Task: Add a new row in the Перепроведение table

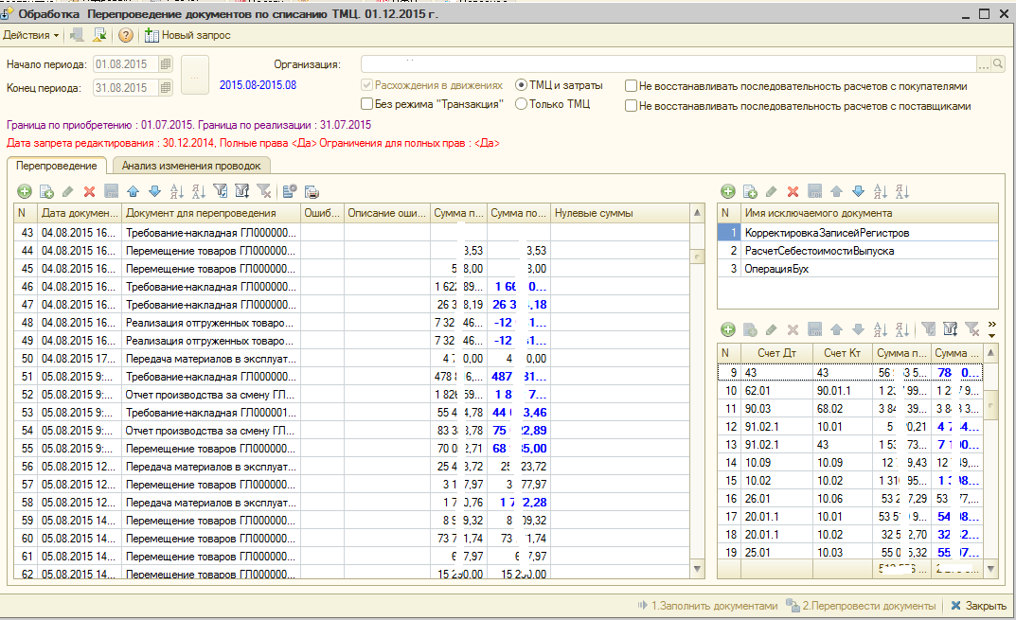Action: 25,191
